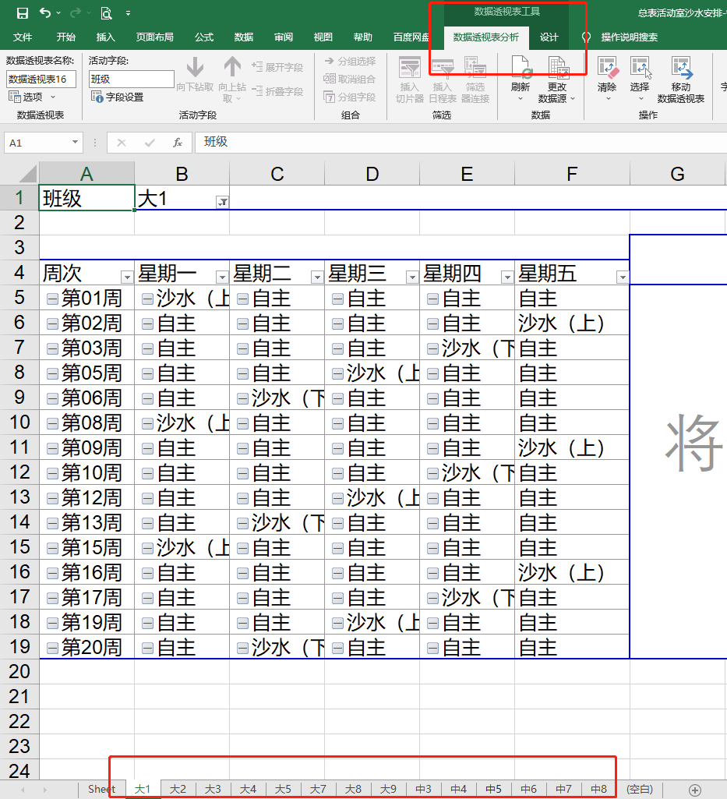The image size is (727, 799).
Task: Switch to the 设计 design tab
Action: (549, 37)
